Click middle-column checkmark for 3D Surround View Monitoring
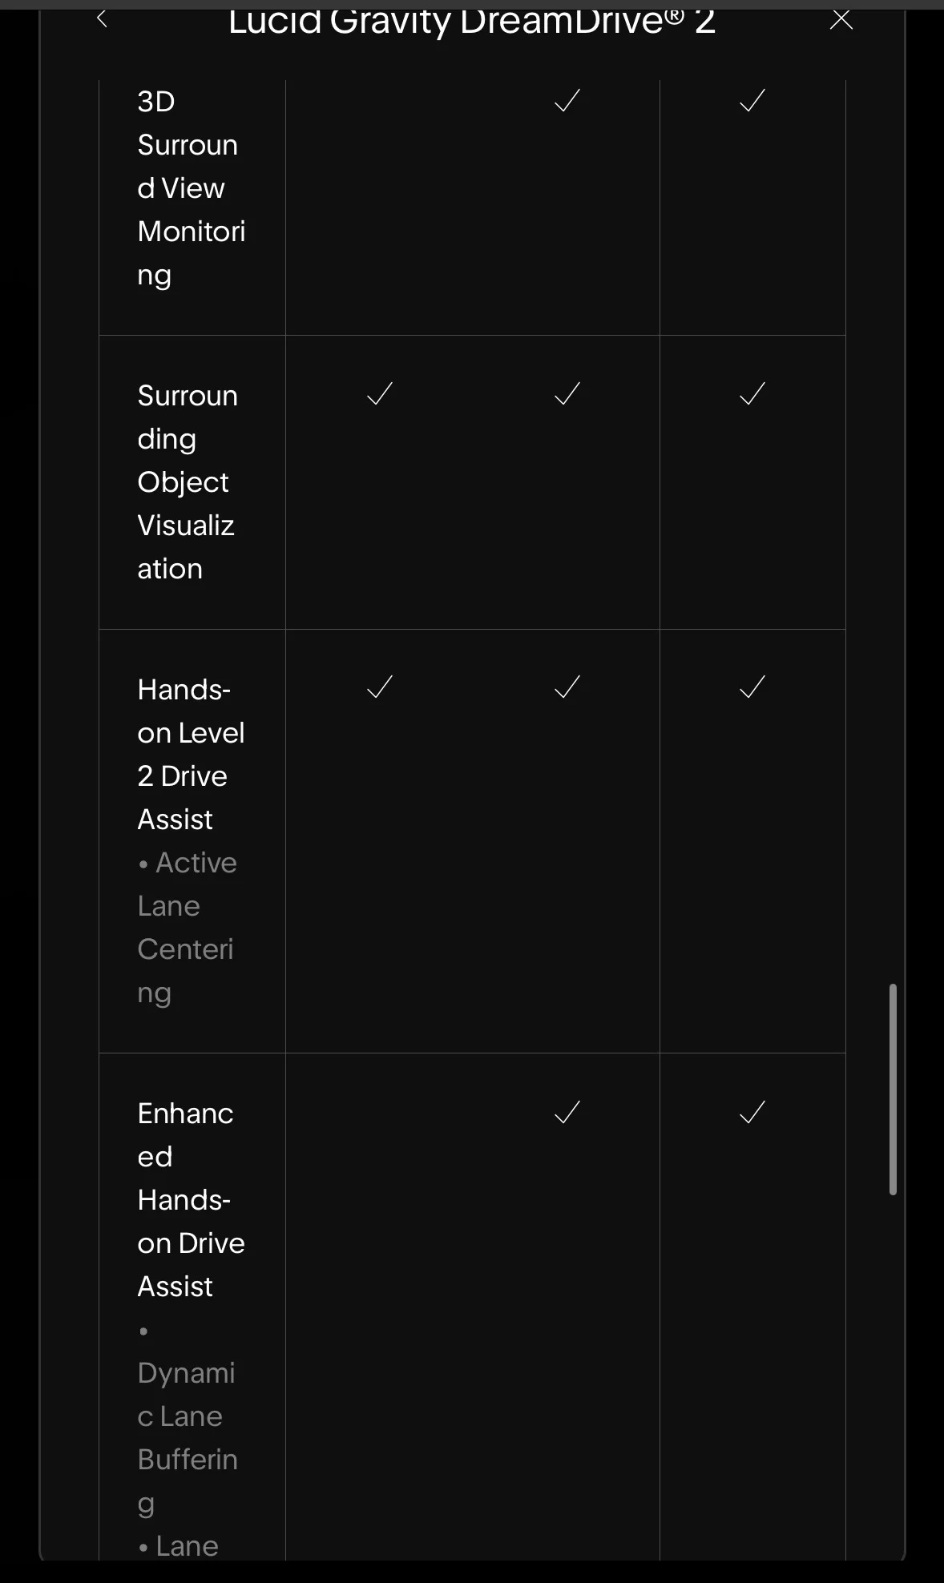The height and width of the screenshot is (1583, 944). pyautogui.click(x=567, y=101)
